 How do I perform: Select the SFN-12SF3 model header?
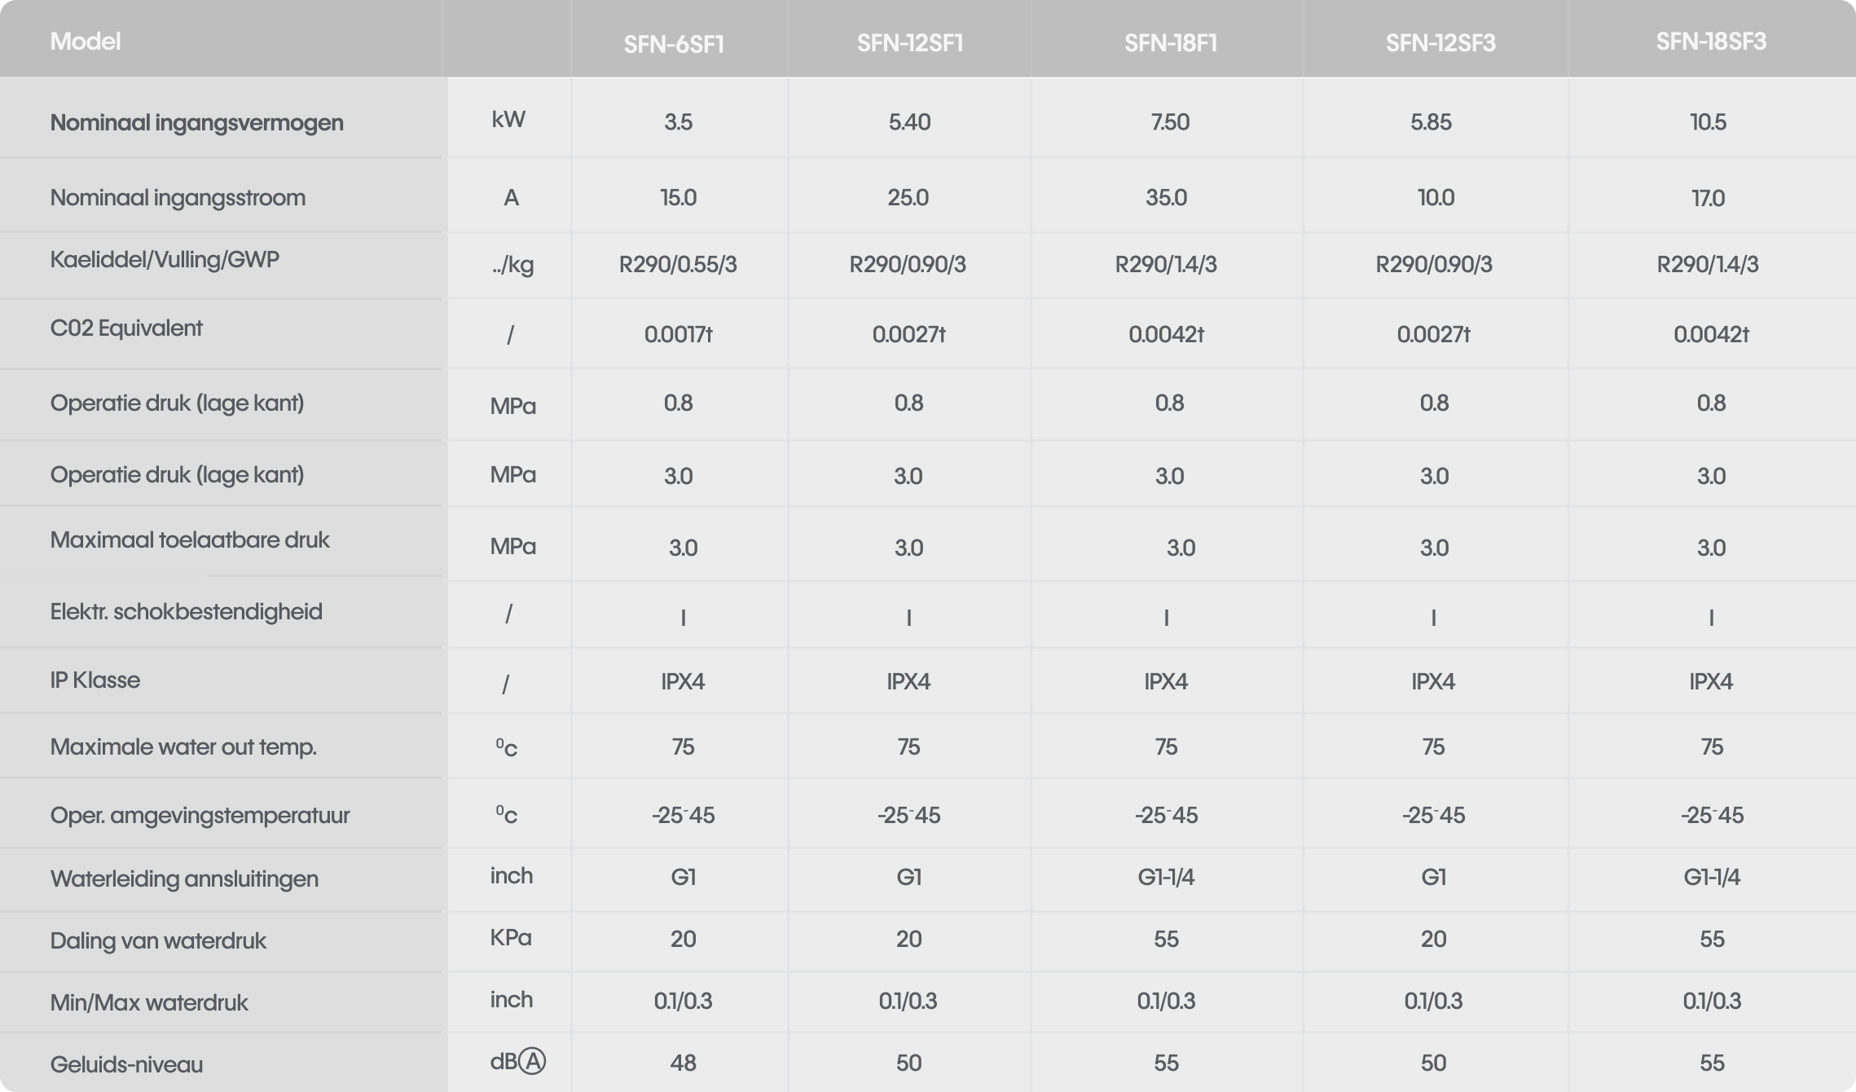coord(1440,43)
